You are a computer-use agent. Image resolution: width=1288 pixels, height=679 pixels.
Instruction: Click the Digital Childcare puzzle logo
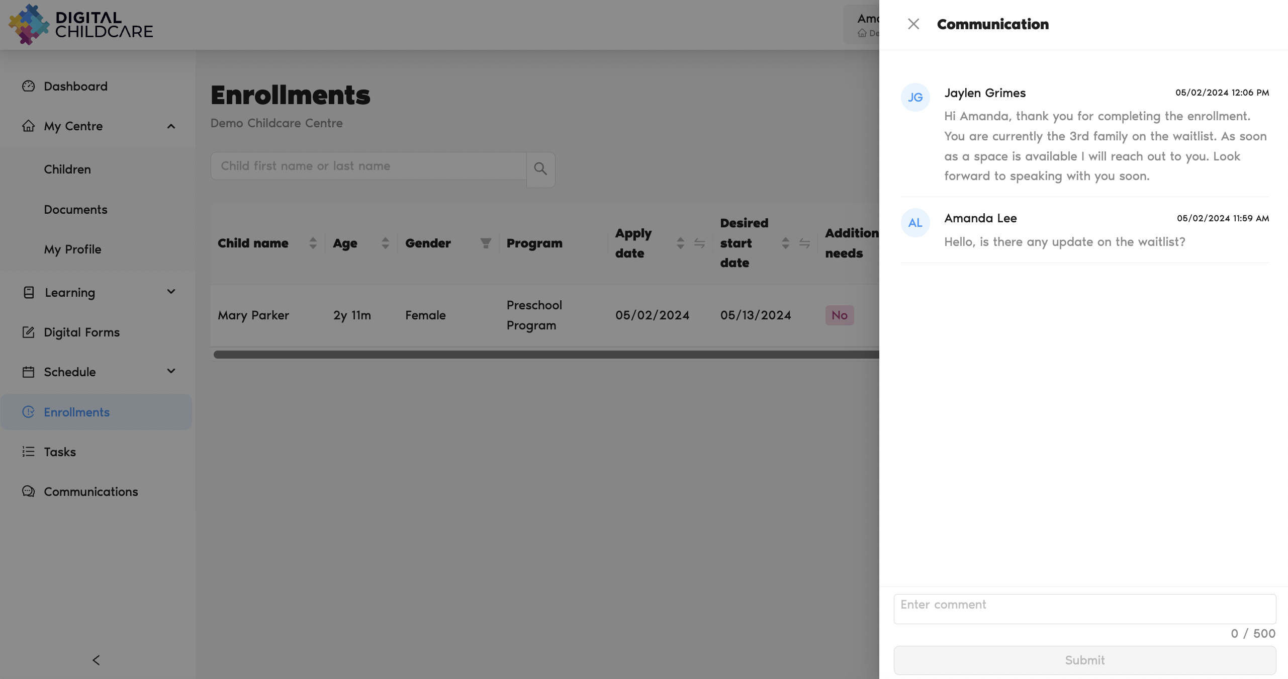[x=29, y=24]
